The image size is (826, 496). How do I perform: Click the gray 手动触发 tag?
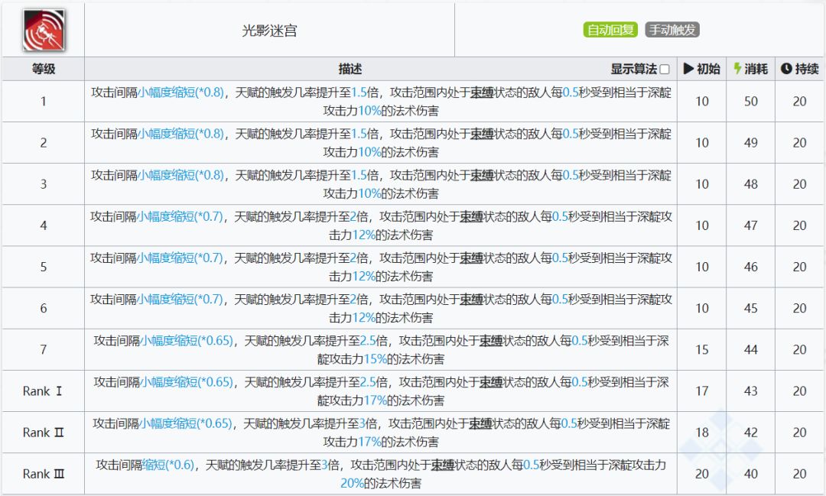[672, 30]
